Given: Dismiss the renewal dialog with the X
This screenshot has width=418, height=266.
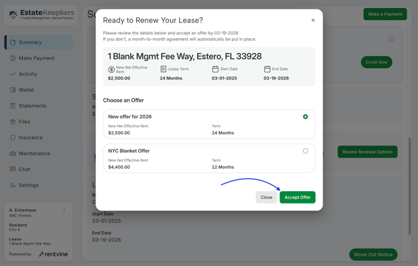Looking at the screenshot, I should pyautogui.click(x=313, y=21).
